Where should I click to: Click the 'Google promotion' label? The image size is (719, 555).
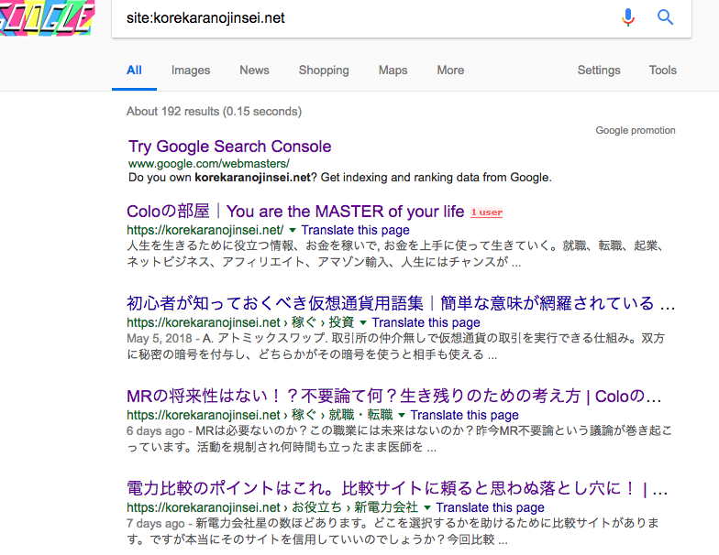click(636, 130)
